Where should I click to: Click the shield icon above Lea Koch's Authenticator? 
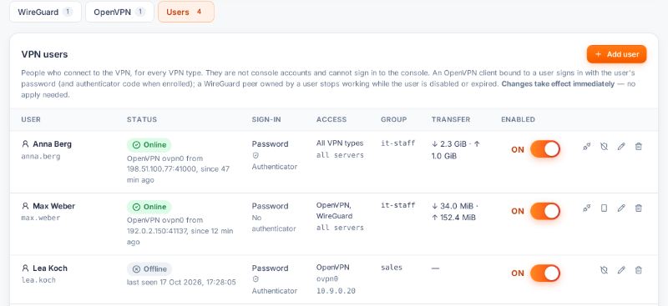256,279
